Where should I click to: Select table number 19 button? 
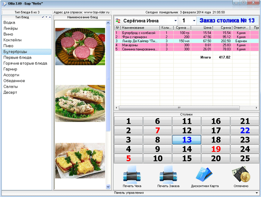[216, 149]
